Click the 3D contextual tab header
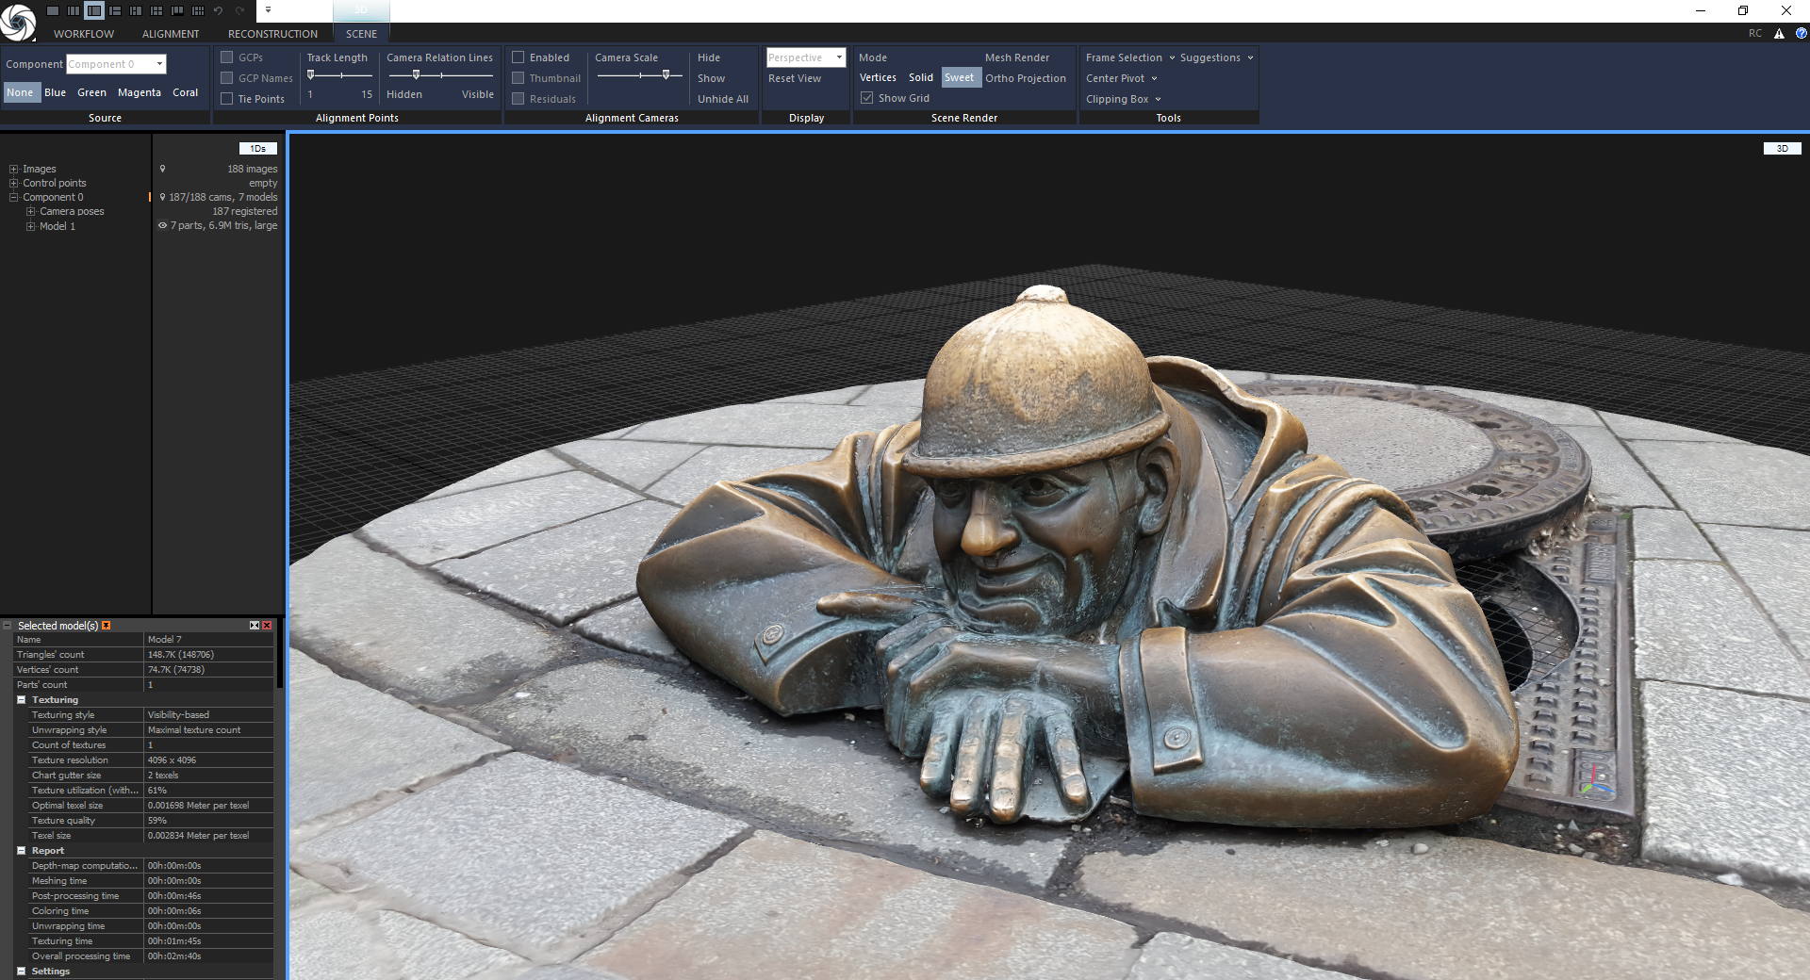This screenshot has height=980, width=1810. (x=361, y=10)
